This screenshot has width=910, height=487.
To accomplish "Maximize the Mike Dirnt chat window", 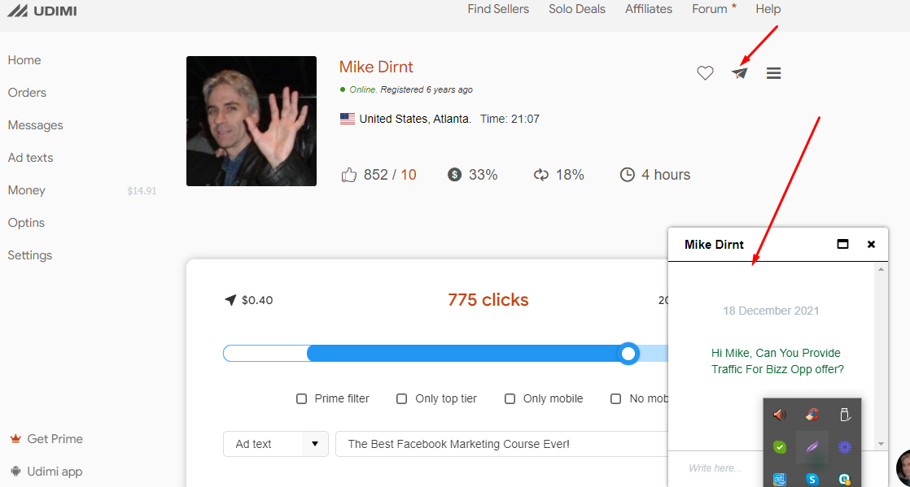I will [x=842, y=244].
